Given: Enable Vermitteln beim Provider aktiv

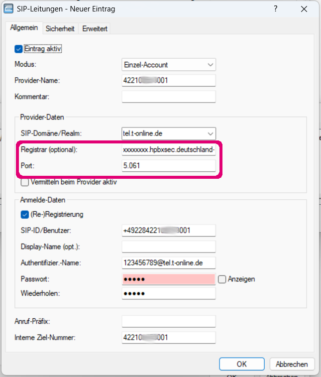Looking at the screenshot, I should [25, 182].
